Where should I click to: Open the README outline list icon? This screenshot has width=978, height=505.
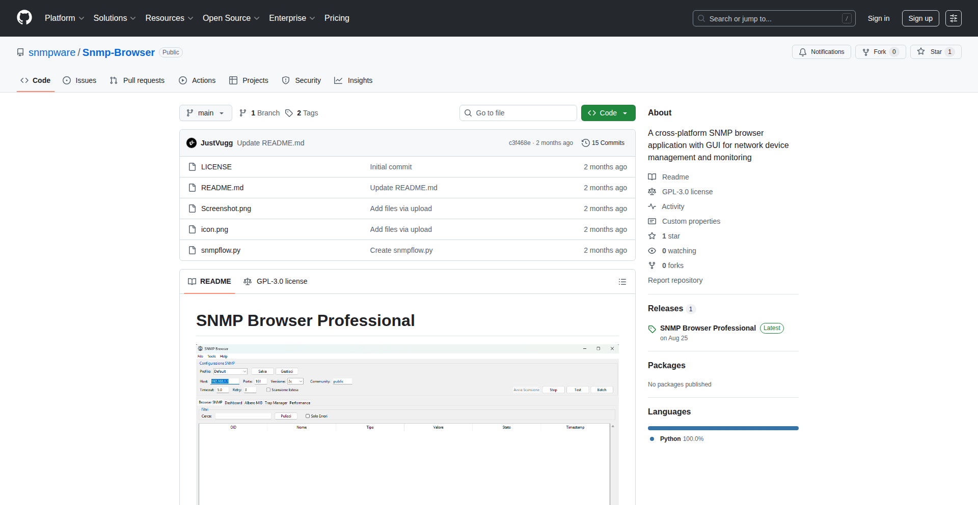pyautogui.click(x=622, y=282)
